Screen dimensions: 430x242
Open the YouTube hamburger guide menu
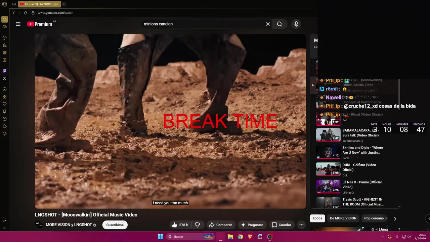point(18,24)
